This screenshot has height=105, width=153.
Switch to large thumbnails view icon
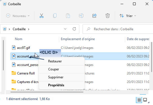(145, 100)
